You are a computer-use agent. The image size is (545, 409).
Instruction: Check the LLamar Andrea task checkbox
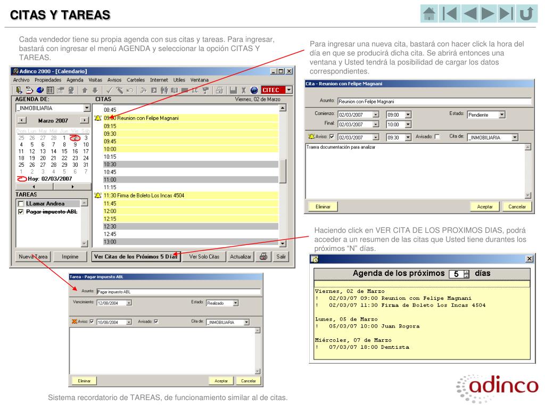click(21, 204)
